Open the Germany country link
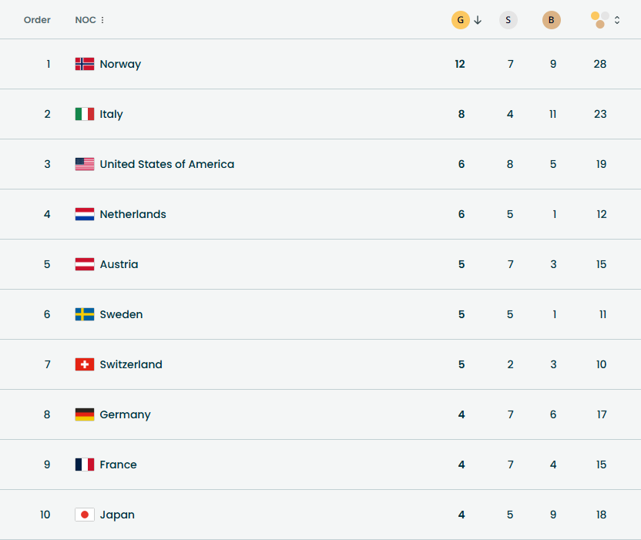The height and width of the screenshot is (540, 641). click(x=125, y=414)
